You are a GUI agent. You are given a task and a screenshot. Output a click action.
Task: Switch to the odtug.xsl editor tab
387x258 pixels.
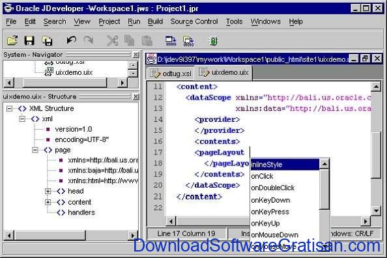171,74
